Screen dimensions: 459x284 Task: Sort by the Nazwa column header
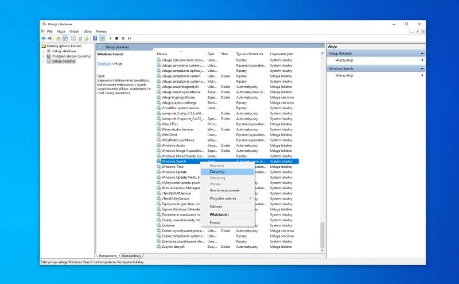pos(181,54)
